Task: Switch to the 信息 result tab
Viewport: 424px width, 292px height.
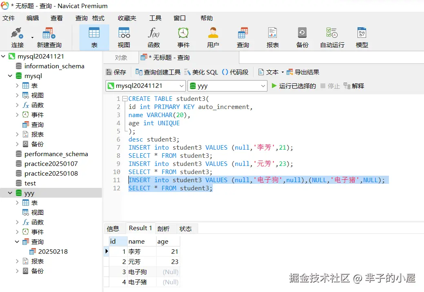Action: (x=113, y=229)
